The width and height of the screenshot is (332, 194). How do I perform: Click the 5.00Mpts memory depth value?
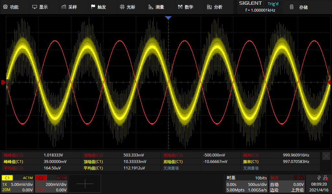[235, 190]
